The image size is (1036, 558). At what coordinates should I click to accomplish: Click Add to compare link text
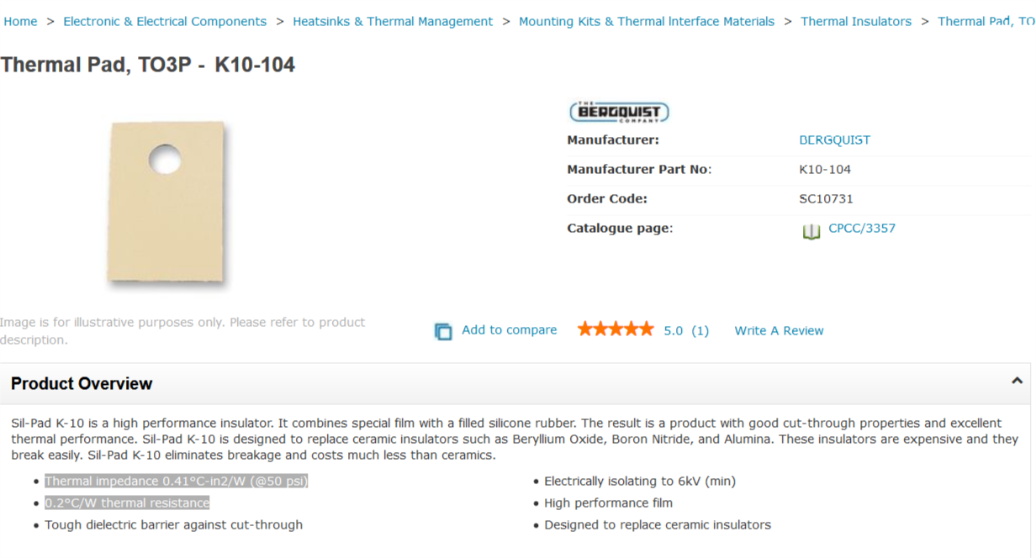pyautogui.click(x=510, y=329)
